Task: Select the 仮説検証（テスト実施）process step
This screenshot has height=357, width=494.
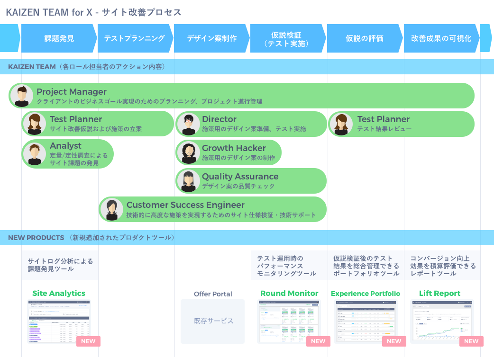Action: tap(288, 38)
